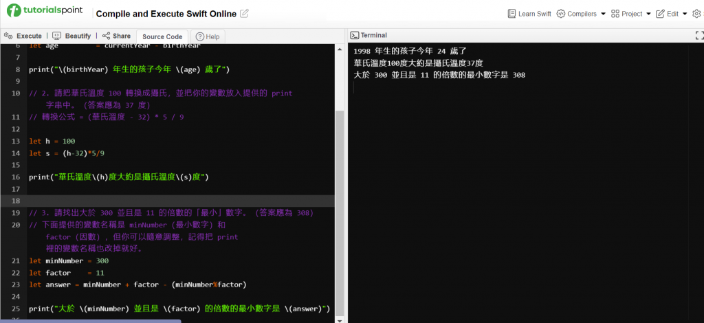Screen dimensions: 704x323
Task: Share the code snippet
Action: point(116,36)
